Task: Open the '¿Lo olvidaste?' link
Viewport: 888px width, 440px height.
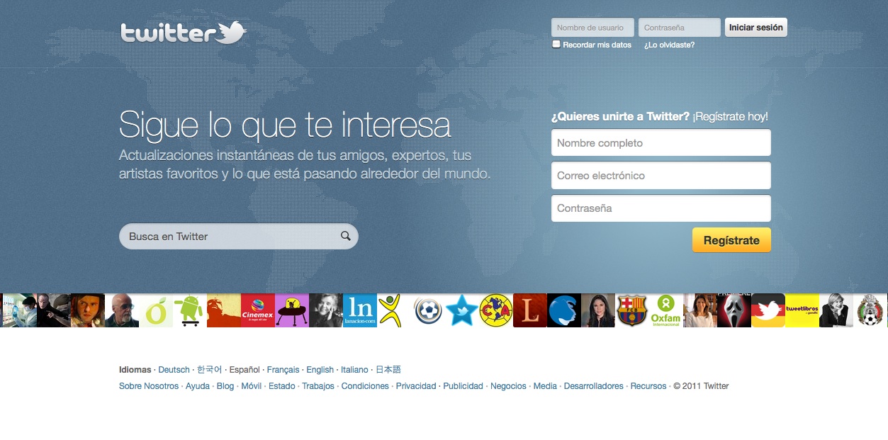Action: 669,45
